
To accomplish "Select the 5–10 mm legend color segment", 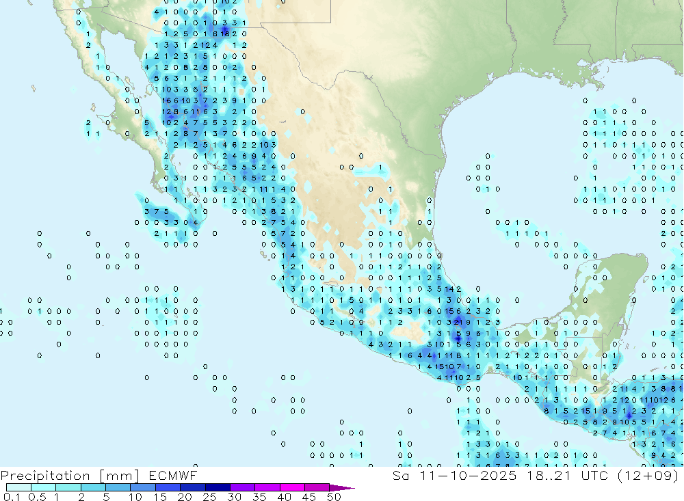I will click(x=118, y=487).
